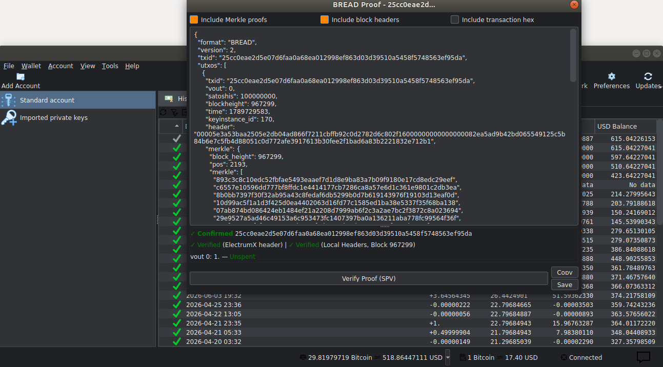Click the 'No data' cell in USD Balance
This screenshot has height=367, width=663.
pyautogui.click(x=642, y=185)
